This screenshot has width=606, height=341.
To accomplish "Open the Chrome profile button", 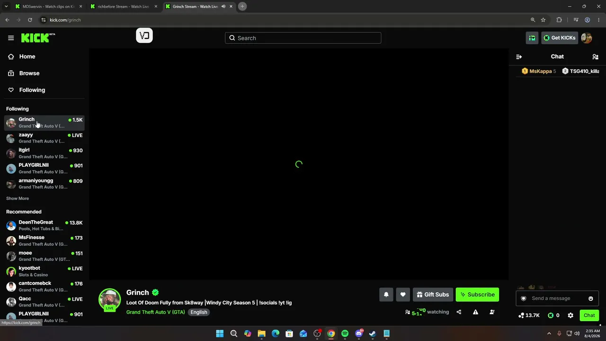I will click(587, 20).
